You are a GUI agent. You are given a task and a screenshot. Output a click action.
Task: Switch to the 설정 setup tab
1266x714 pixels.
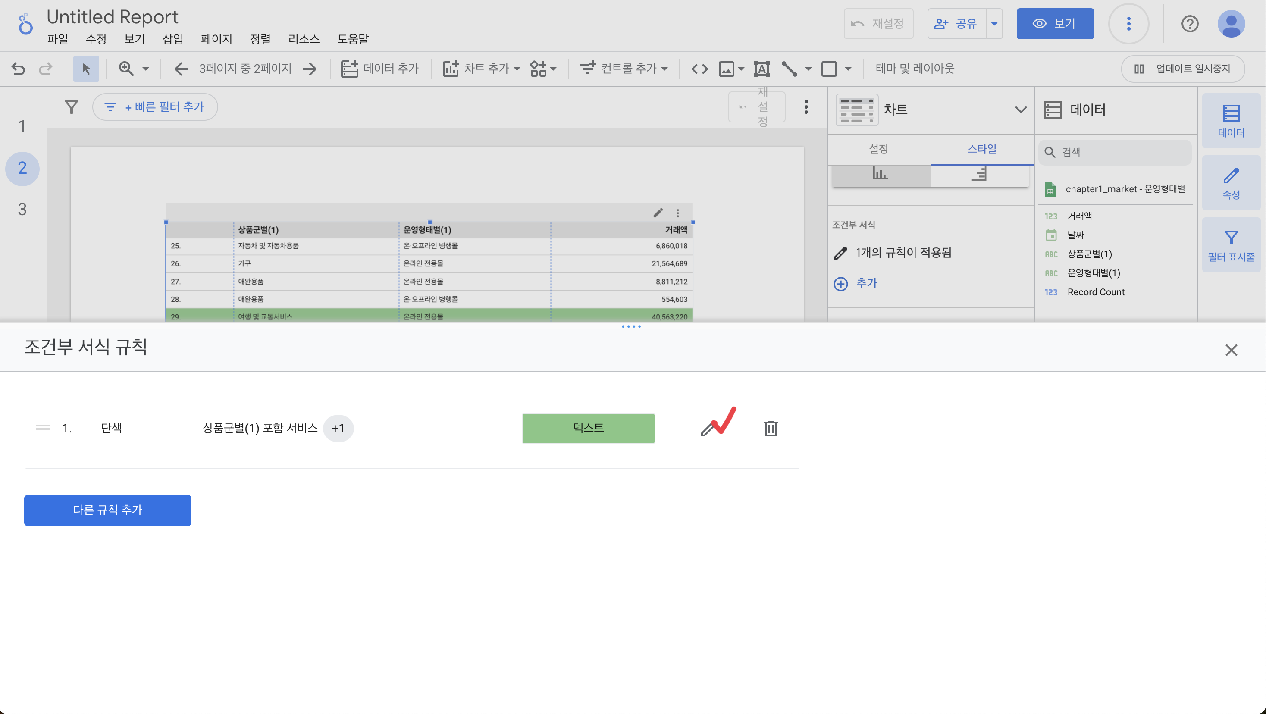[878, 149]
